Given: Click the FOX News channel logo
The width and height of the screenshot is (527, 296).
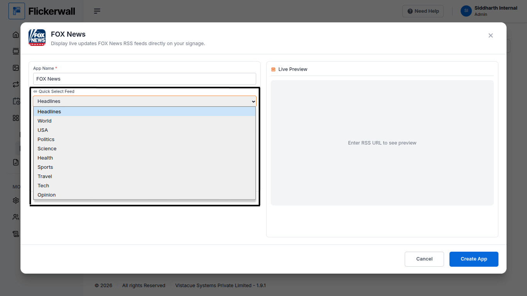Looking at the screenshot, I should (37, 38).
